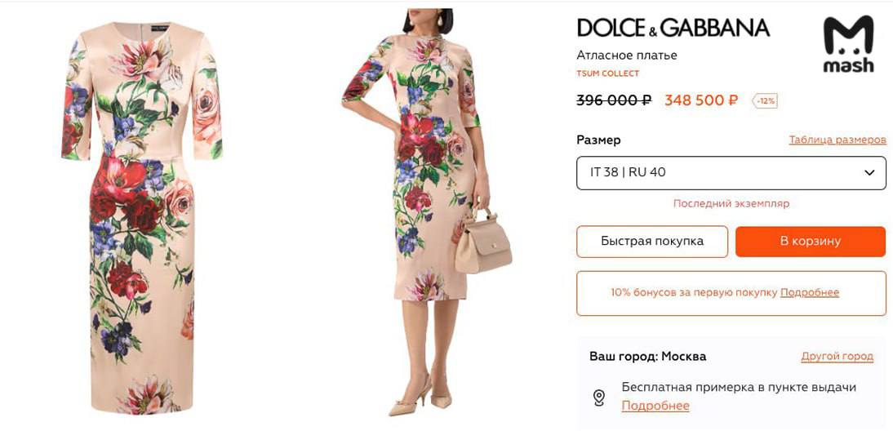Viewport: 893px width, 431px height.
Task: Click the -12% discount badge
Action: [x=765, y=101]
